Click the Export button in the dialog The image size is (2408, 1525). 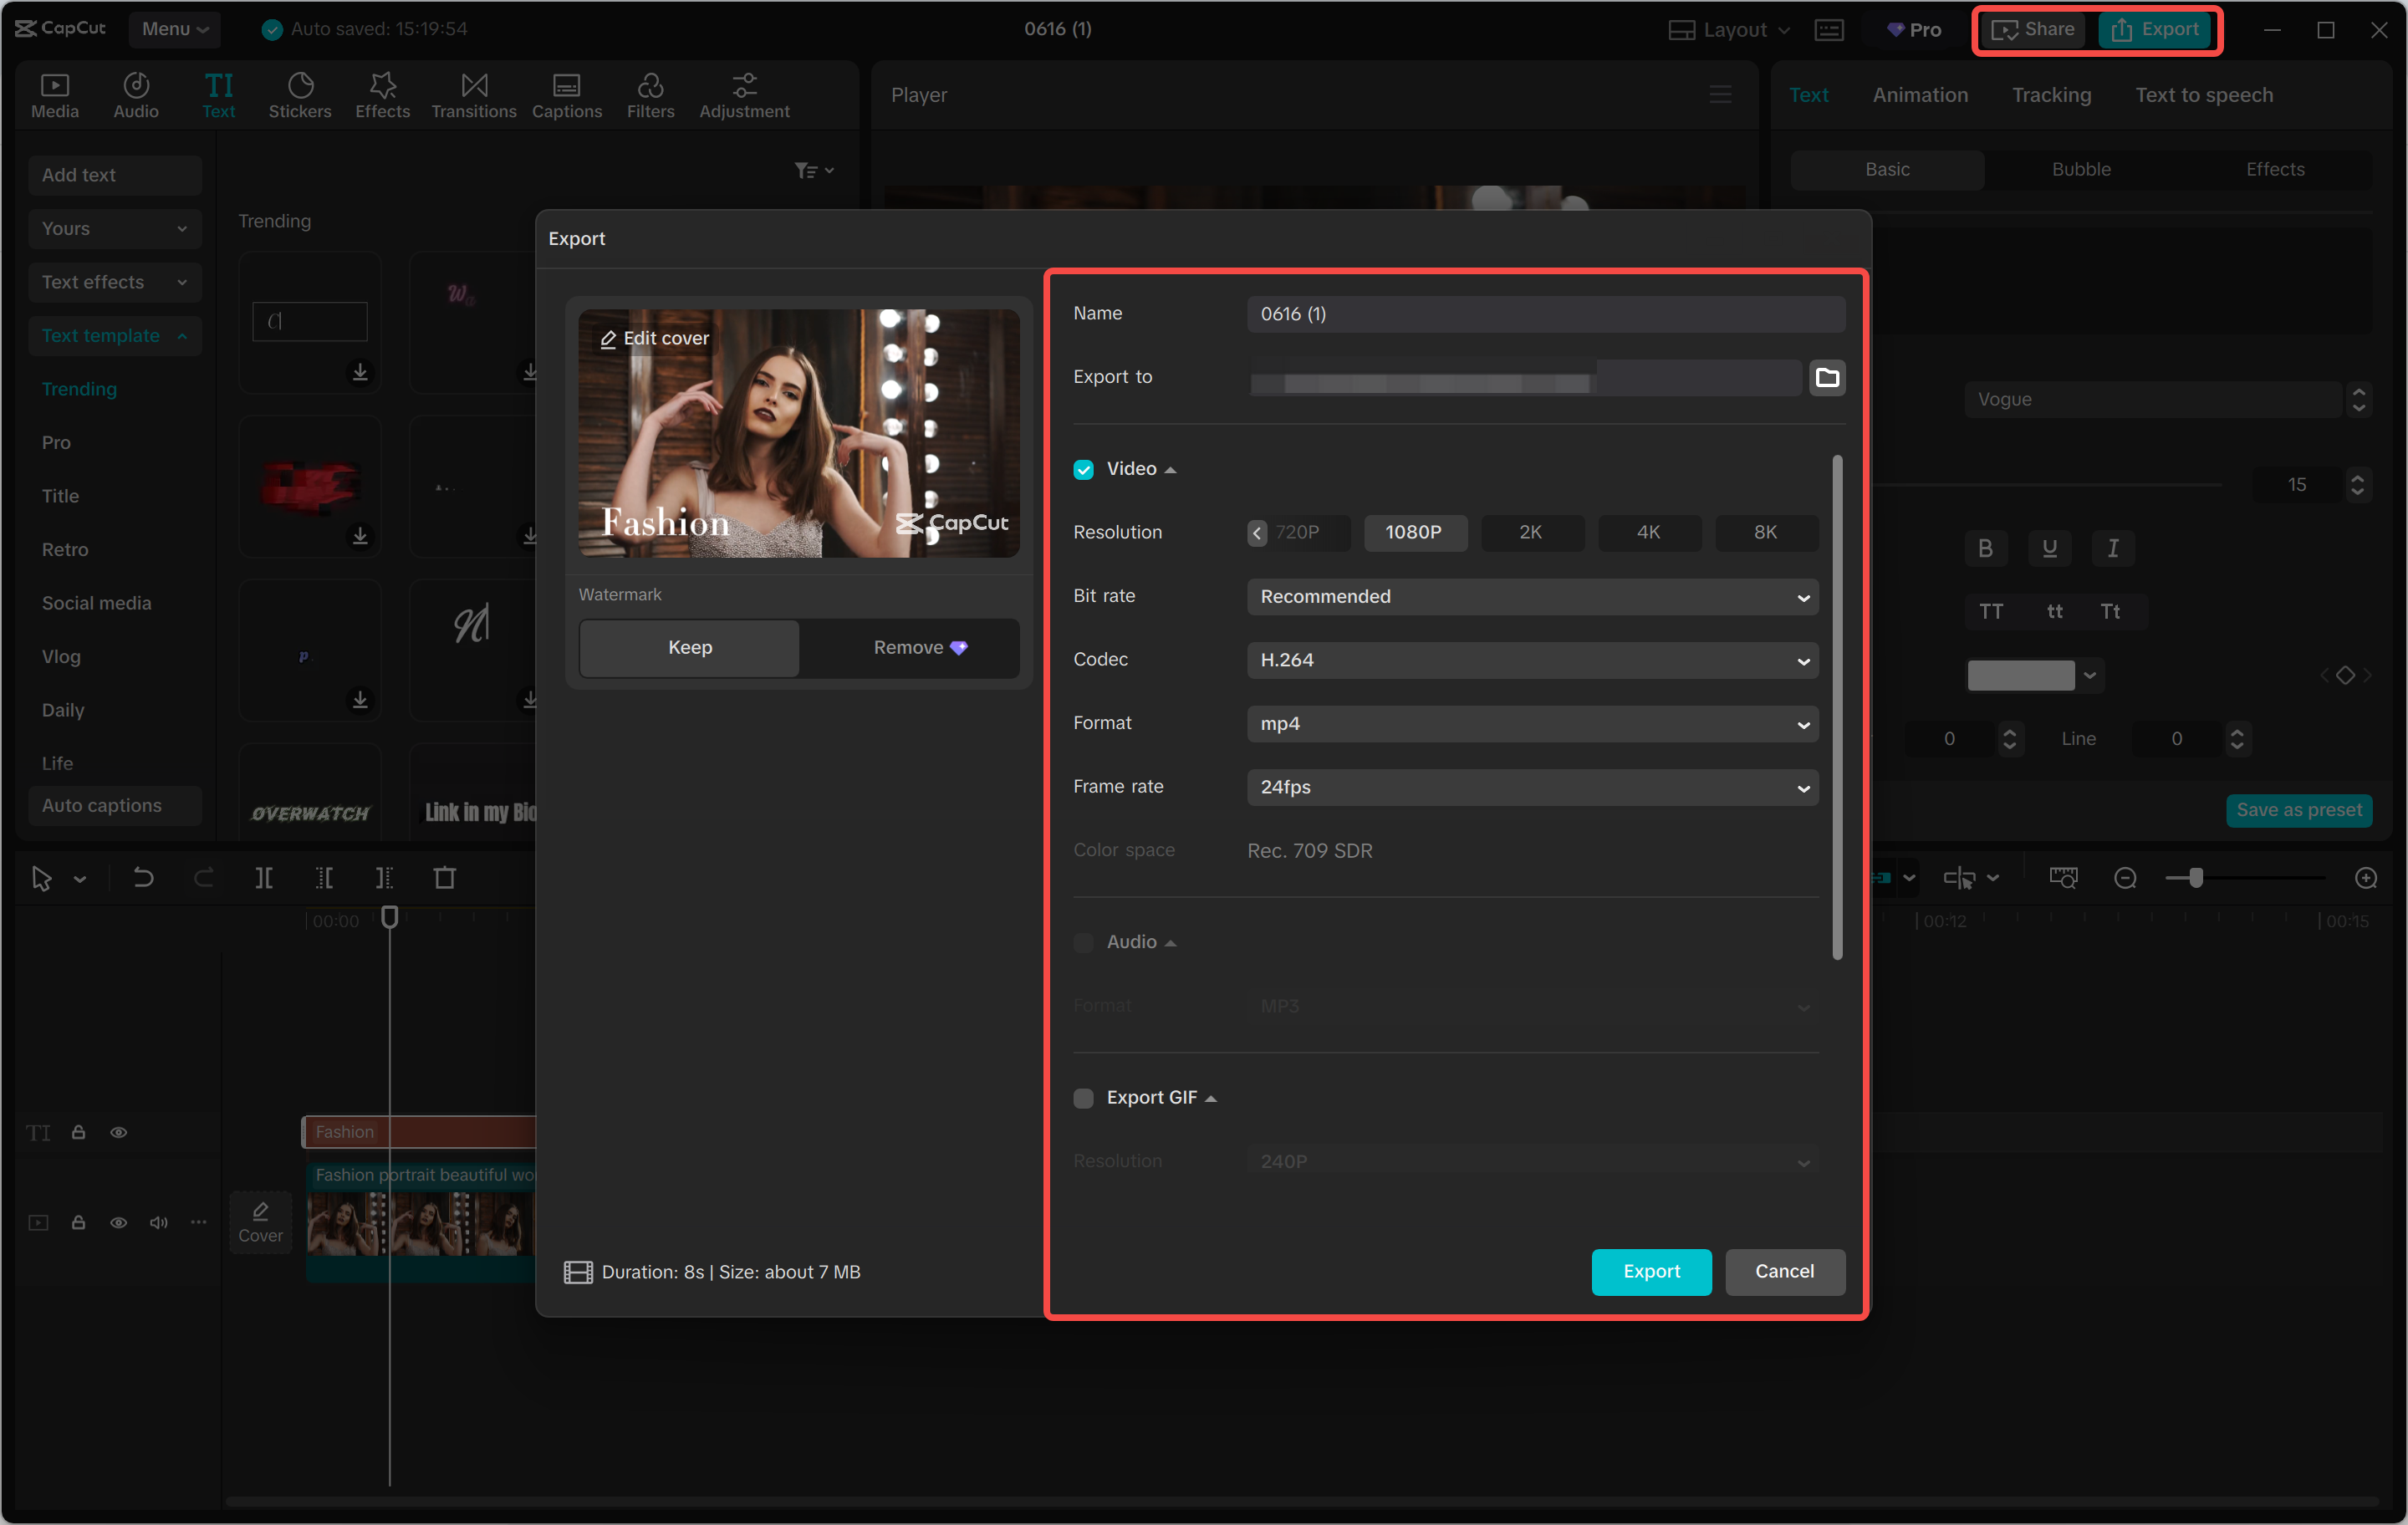[1651, 1271]
